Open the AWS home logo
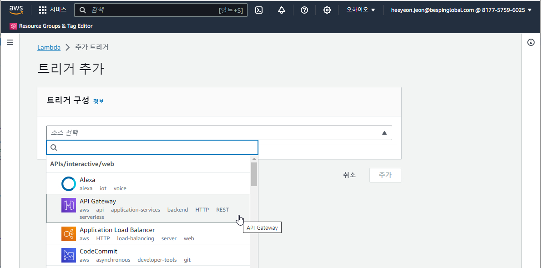 16,10
